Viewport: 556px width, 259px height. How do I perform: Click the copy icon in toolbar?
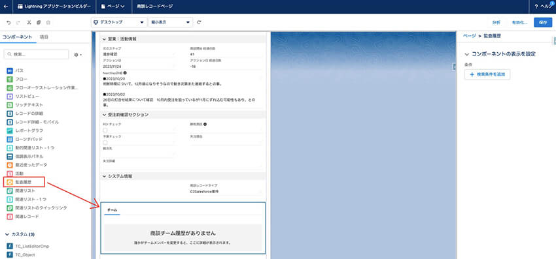(x=39, y=22)
